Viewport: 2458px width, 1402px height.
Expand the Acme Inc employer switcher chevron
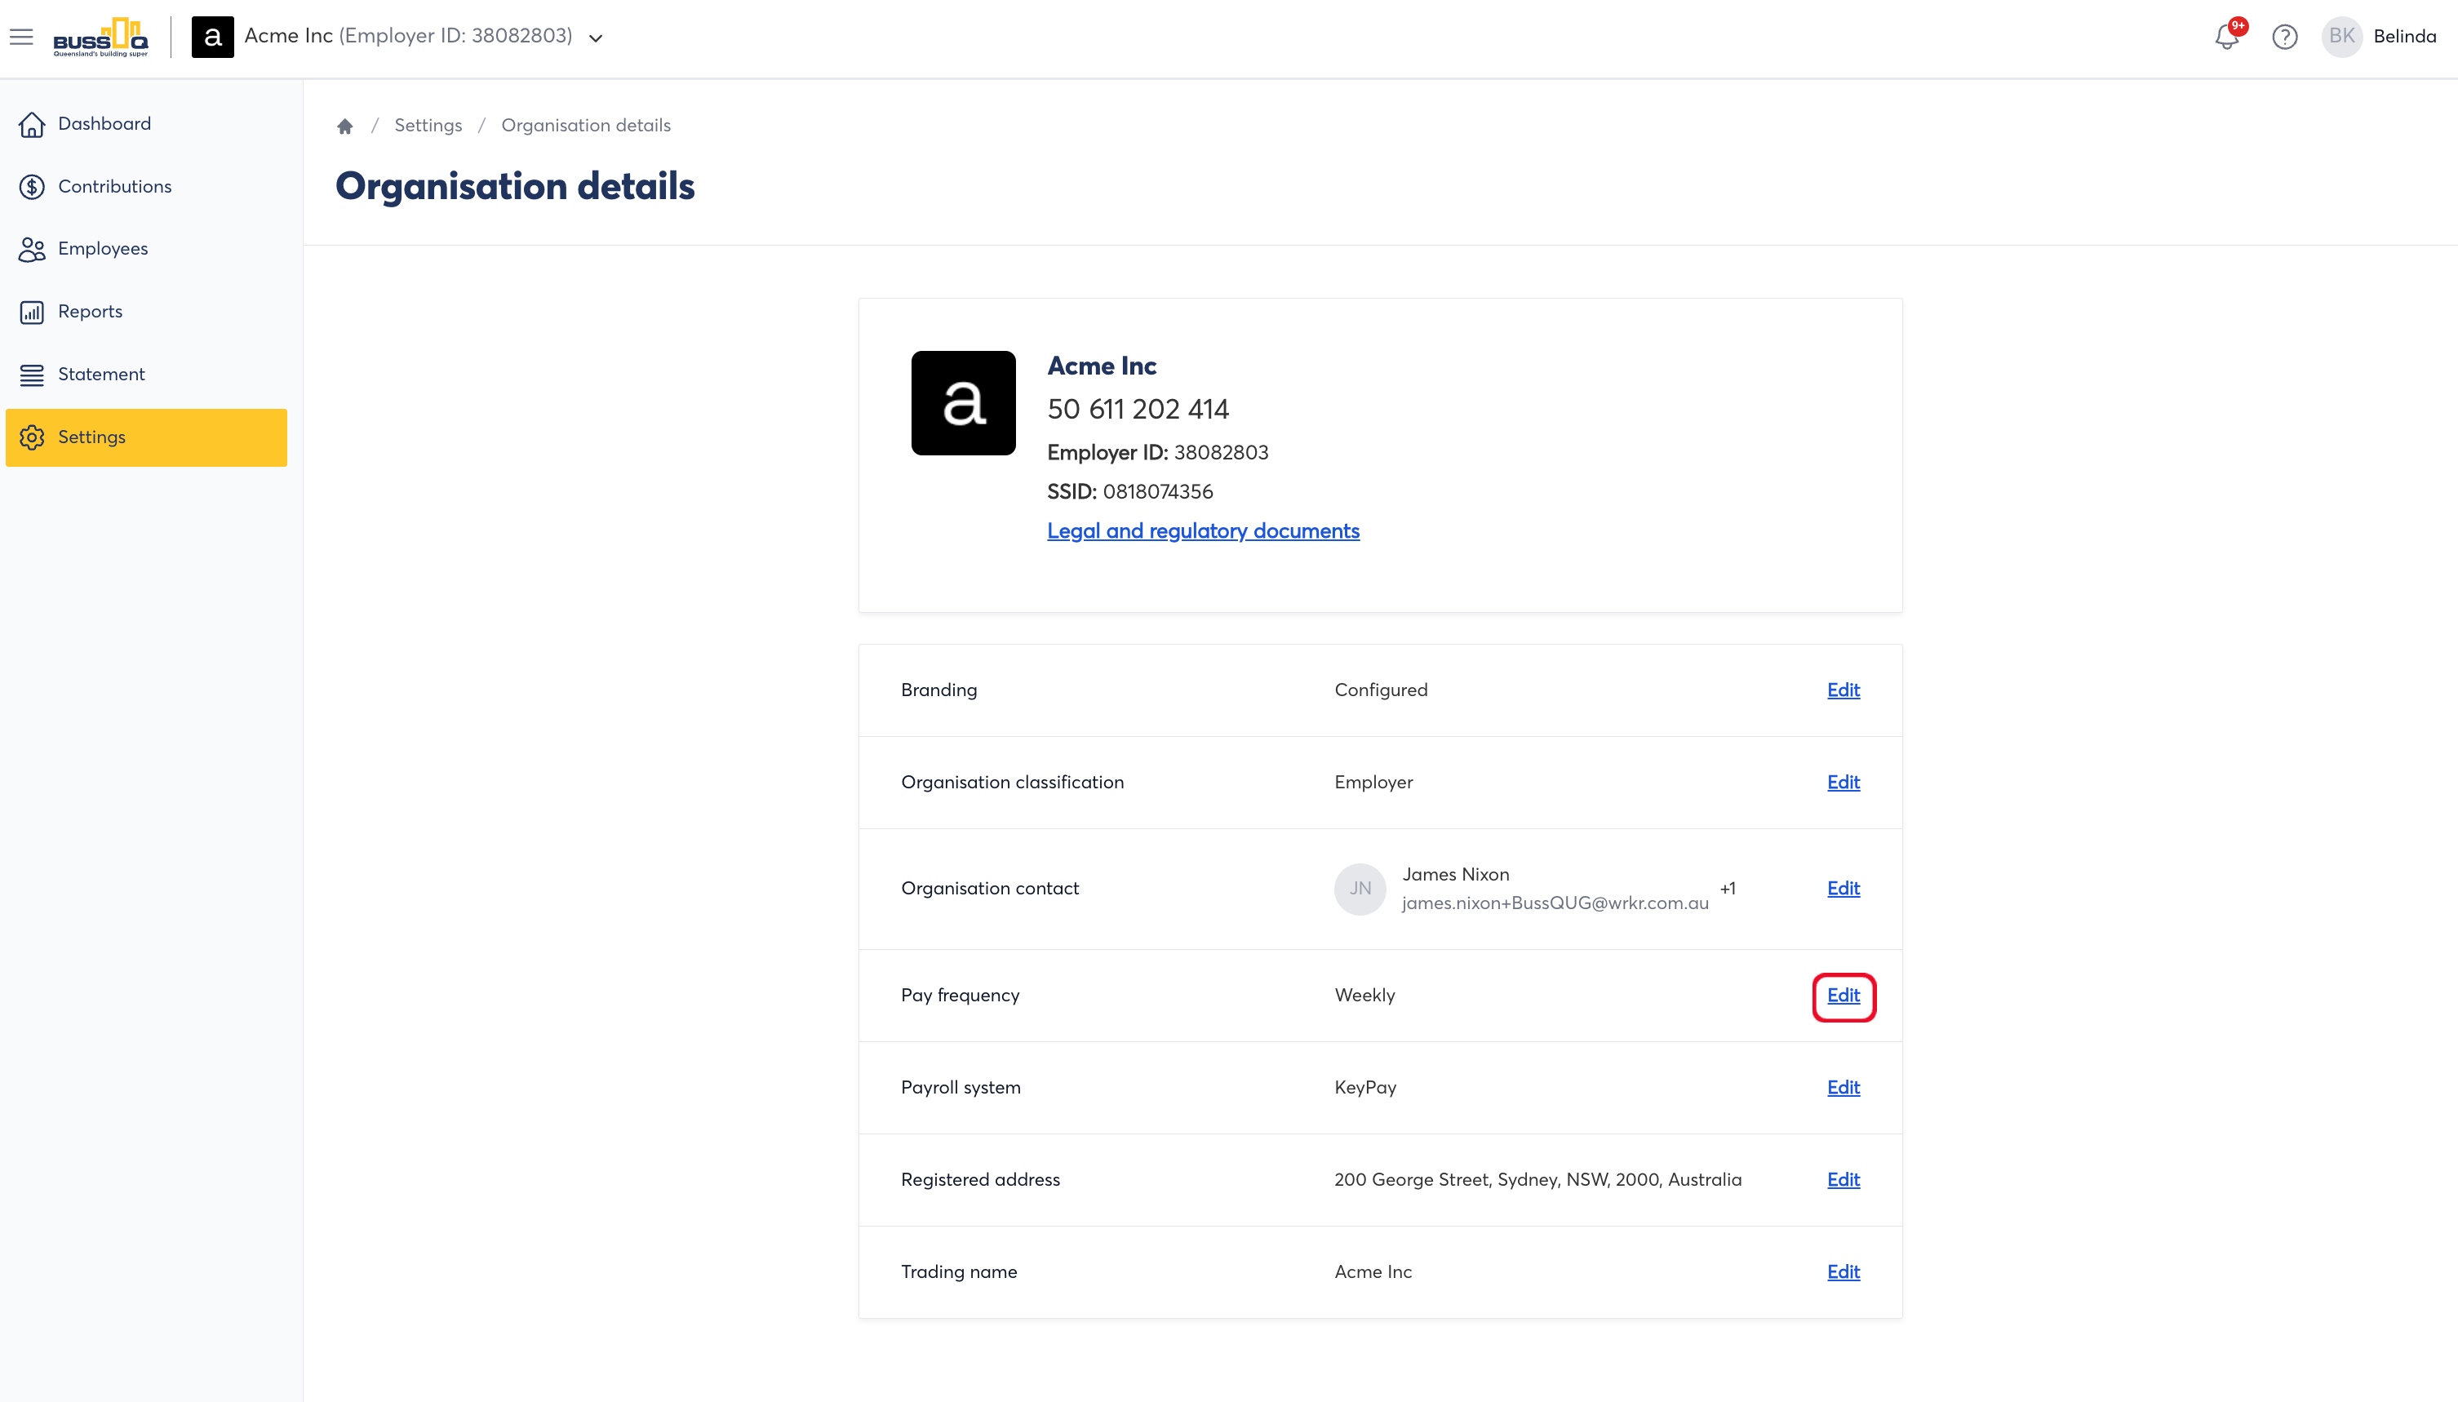[596, 38]
